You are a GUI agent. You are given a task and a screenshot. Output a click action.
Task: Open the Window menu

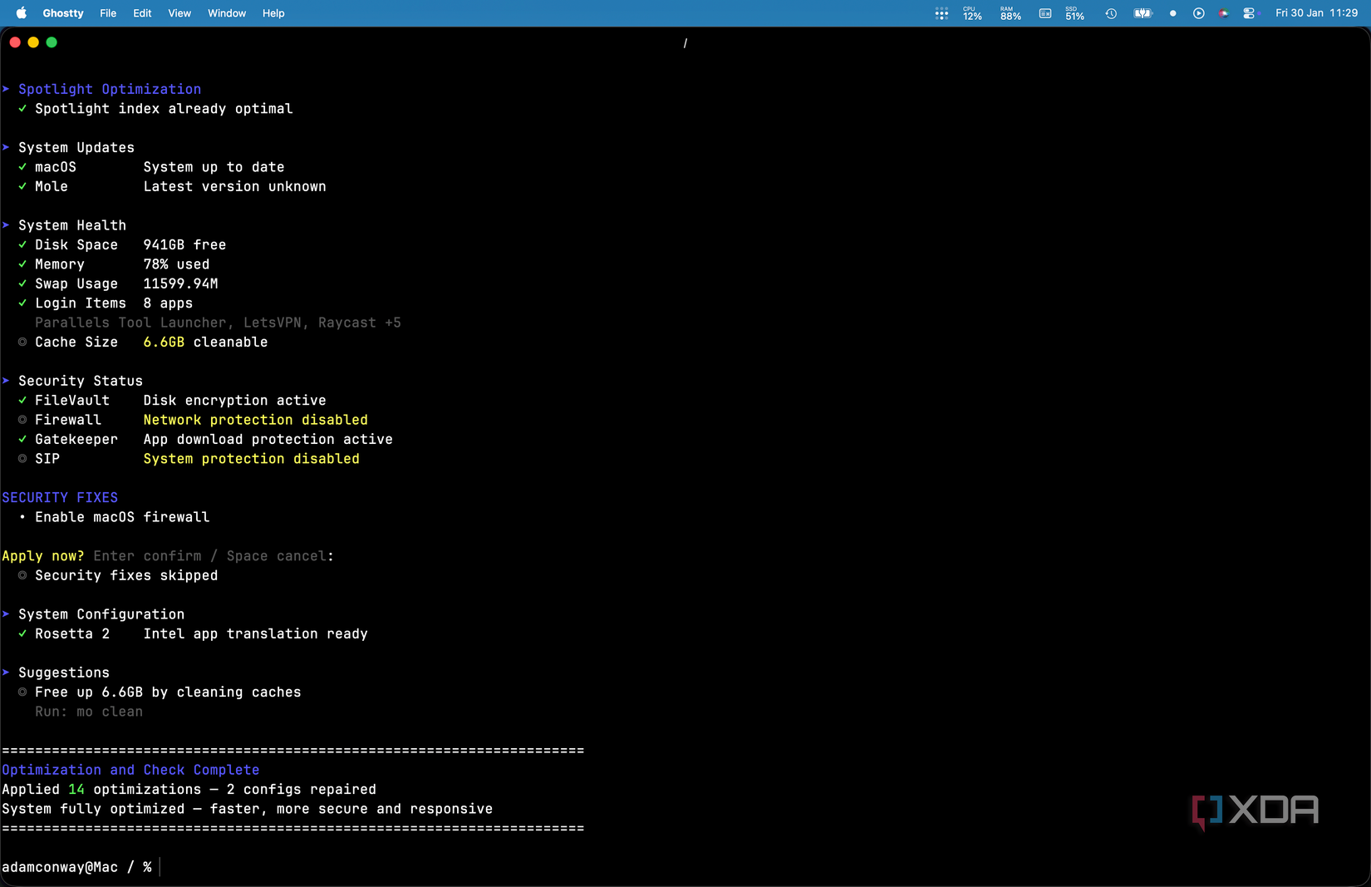click(x=227, y=13)
